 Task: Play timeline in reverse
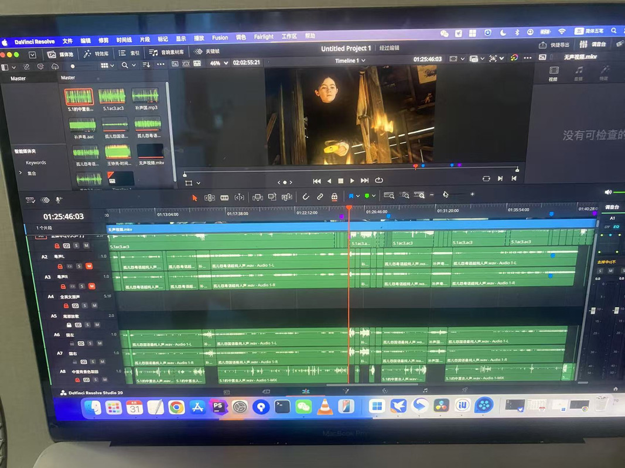[x=329, y=181]
